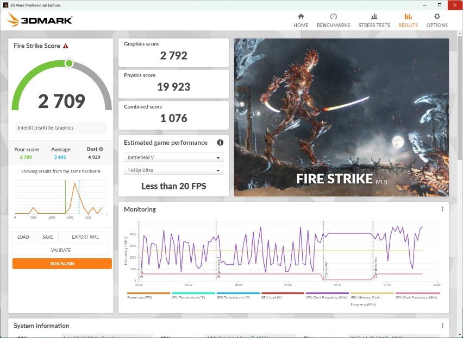463x338 pixels.
Task: Click the Estimated game performance info icon
Action: point(220,143)
